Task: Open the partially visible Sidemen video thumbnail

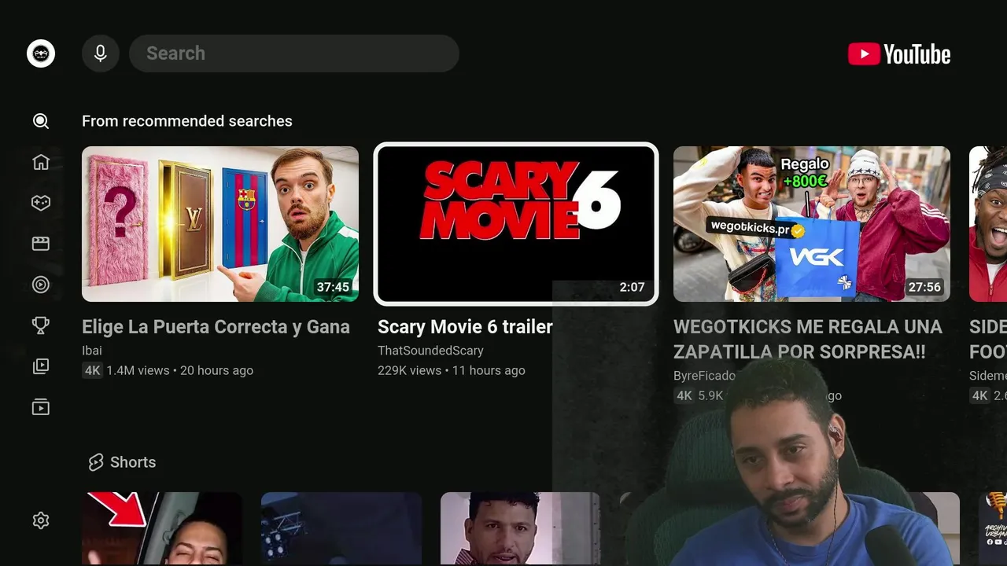Action: pyautogui.click(x=988, y=224)
